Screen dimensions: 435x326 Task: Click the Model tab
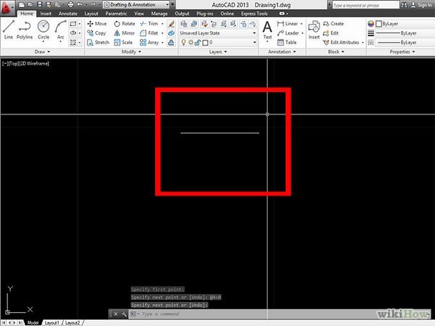(33, 323)
